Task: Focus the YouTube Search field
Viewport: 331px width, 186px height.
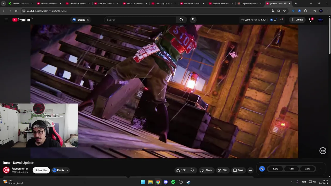Action: coord(140,20)
